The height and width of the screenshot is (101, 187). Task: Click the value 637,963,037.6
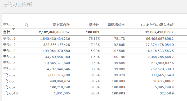point(163,63)
